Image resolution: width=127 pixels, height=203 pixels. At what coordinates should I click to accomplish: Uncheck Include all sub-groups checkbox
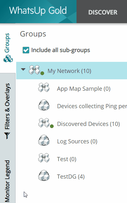point(26,50)
